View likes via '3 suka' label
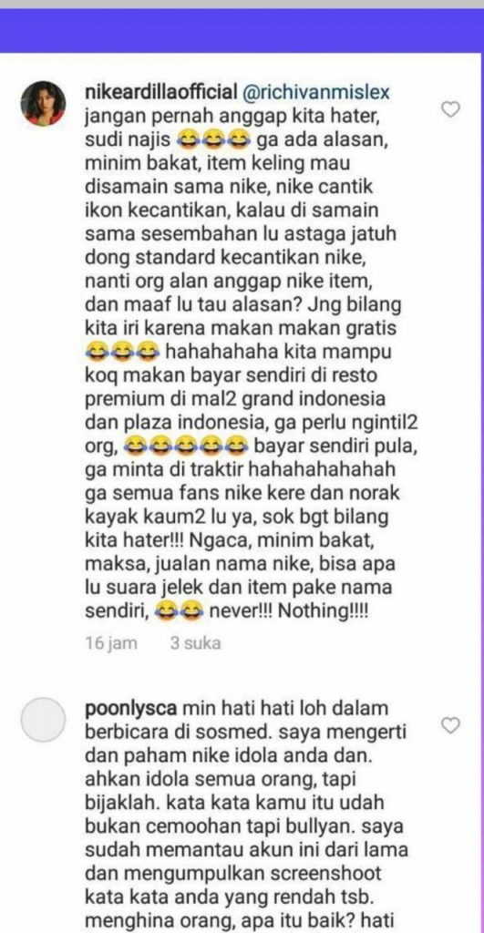 click(195, 642)
